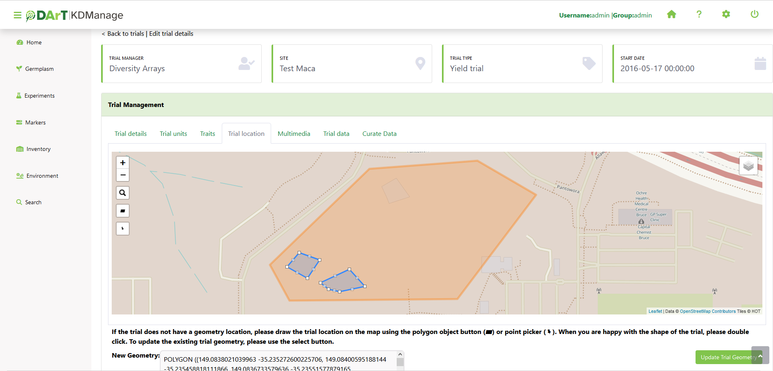The height and width of the screenshot is (371, 773).
Task: Switch to the Trial units tab
Action: 173,134
